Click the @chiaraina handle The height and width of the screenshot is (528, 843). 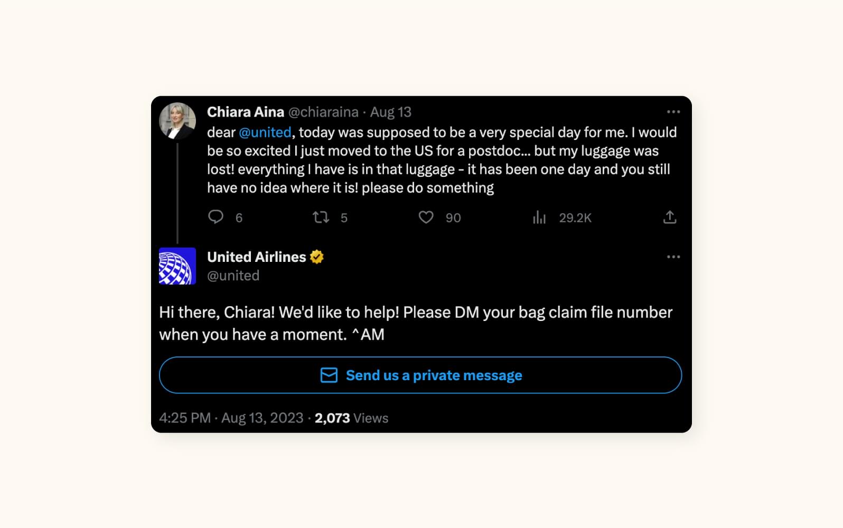323,112
